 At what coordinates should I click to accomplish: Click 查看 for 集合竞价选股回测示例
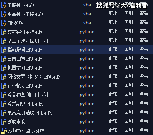coord(144,112)
